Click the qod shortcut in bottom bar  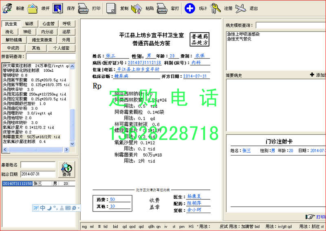132,227
